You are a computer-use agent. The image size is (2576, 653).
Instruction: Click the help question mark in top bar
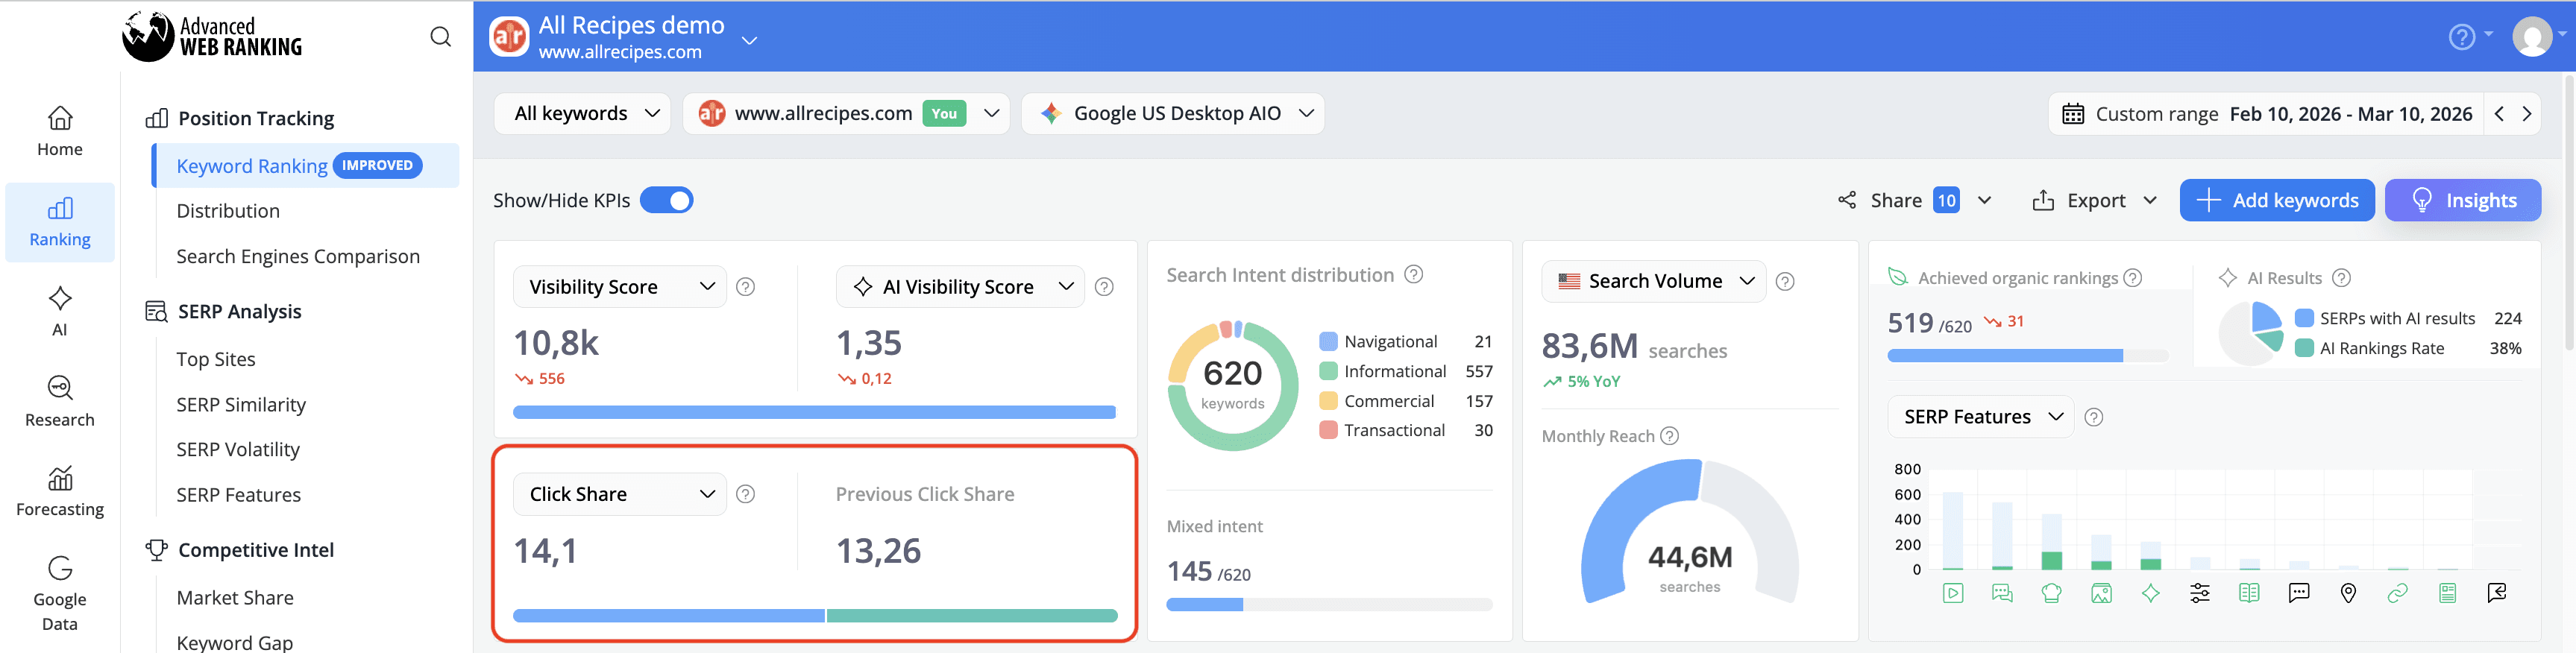pyautogui.click(x=2461, y=37)
